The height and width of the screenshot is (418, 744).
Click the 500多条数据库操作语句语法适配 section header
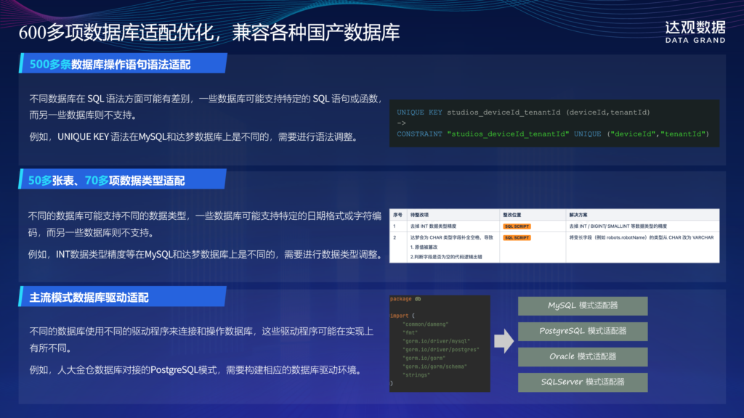[110, 65]
